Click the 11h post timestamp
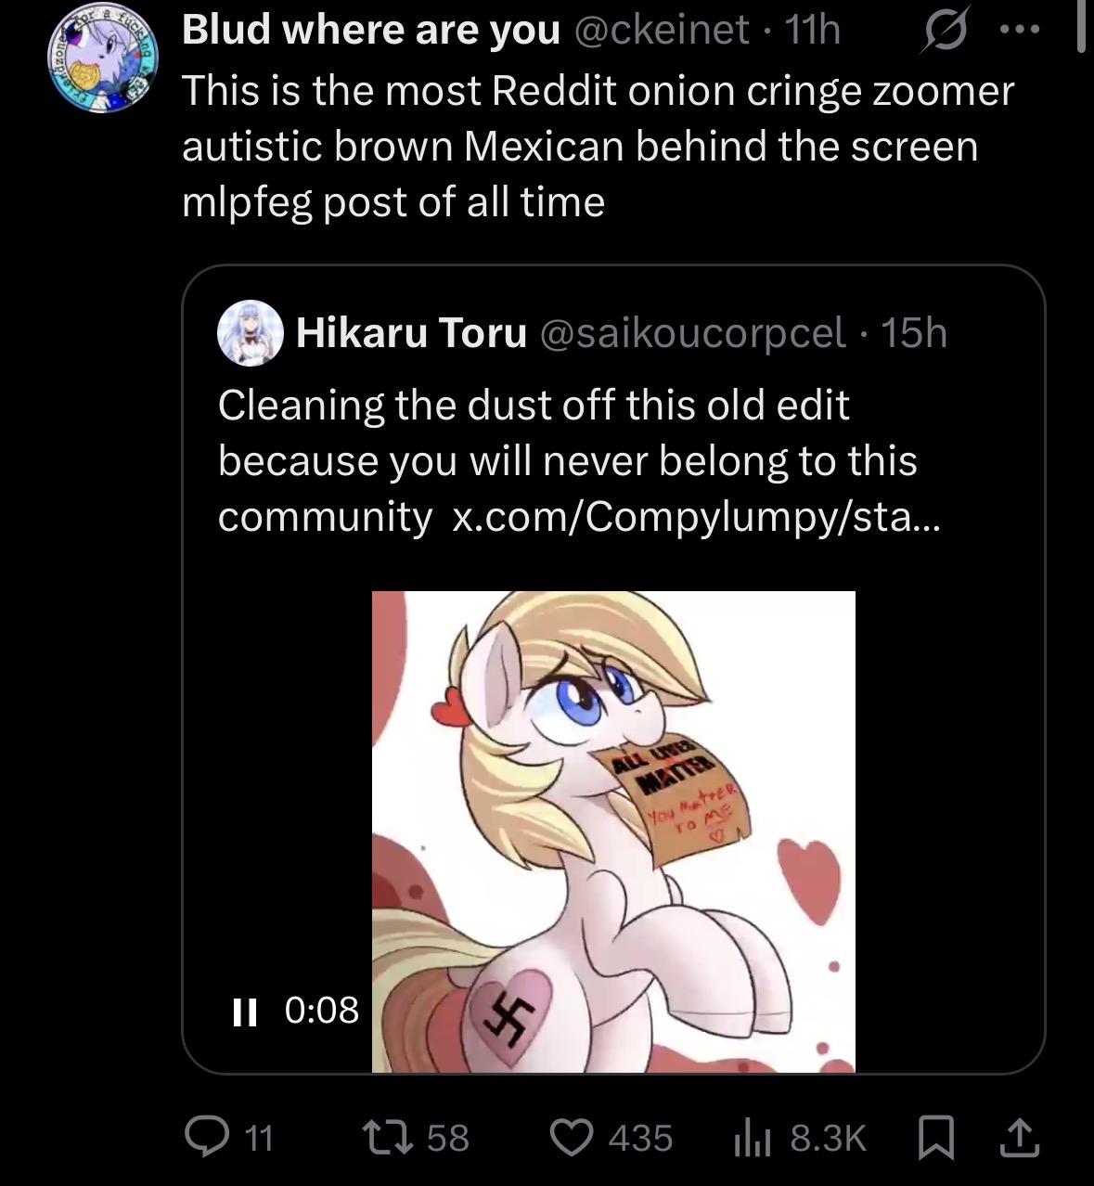This screenshot has width=1094, height=1186. [x=813, y=31]
